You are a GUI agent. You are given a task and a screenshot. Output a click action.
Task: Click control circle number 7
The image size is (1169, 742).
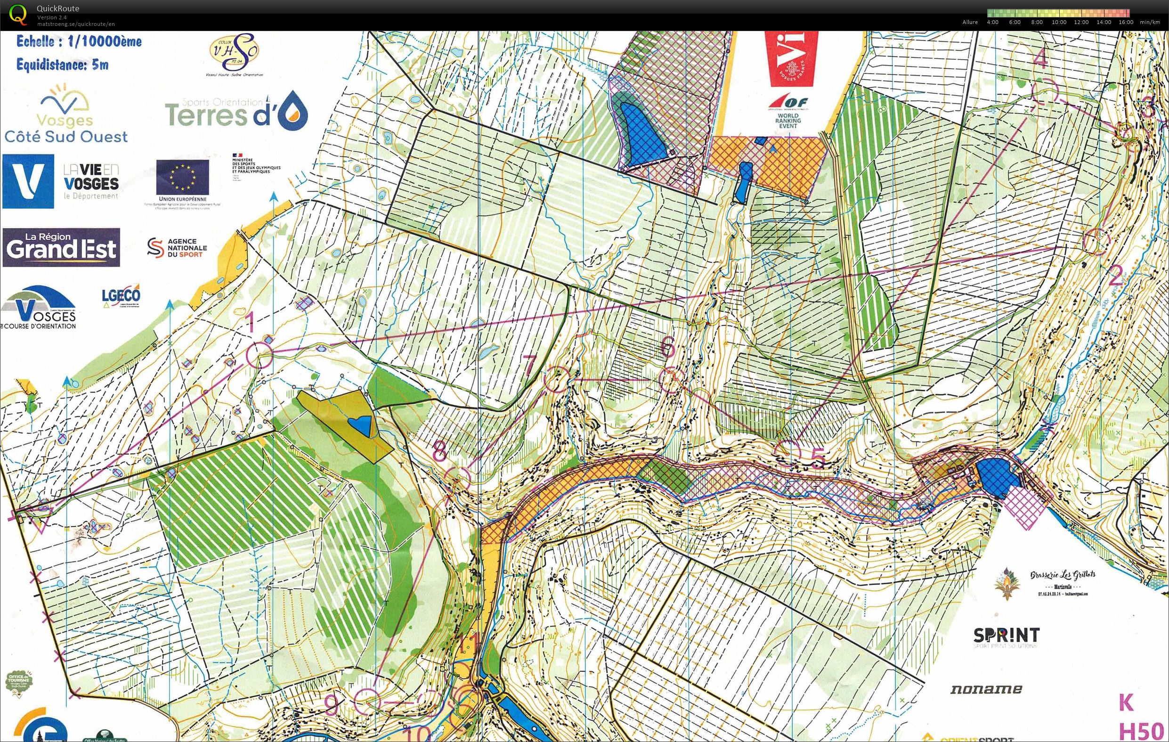tap(556, 379)
